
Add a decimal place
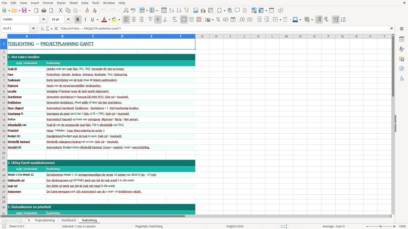242,20
